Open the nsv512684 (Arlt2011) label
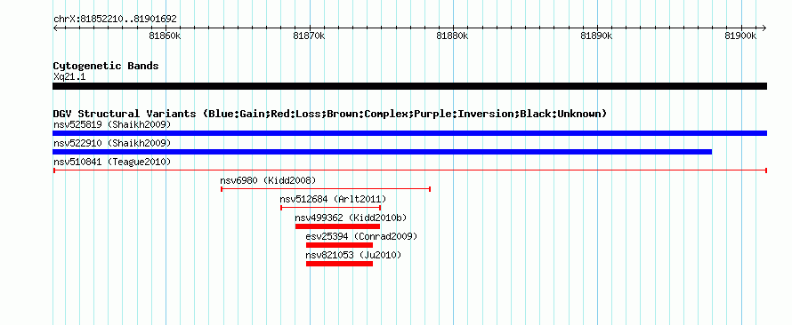The width and height of the screenshot is (792, 325). pos(333,199)
